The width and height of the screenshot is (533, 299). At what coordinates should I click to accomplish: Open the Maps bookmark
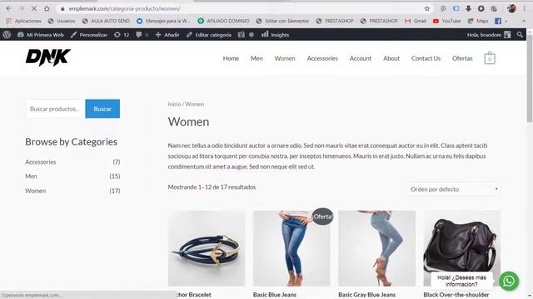click(x=478, y=21)
